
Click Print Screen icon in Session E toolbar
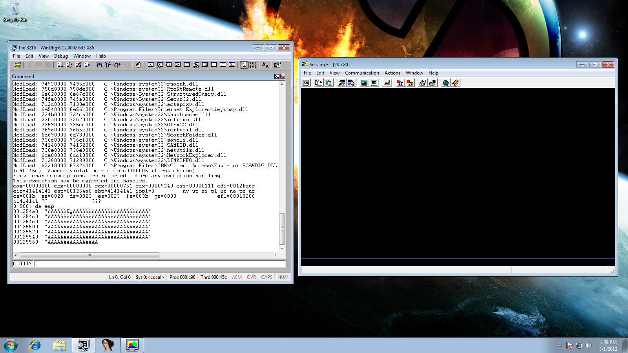(306, 83)
